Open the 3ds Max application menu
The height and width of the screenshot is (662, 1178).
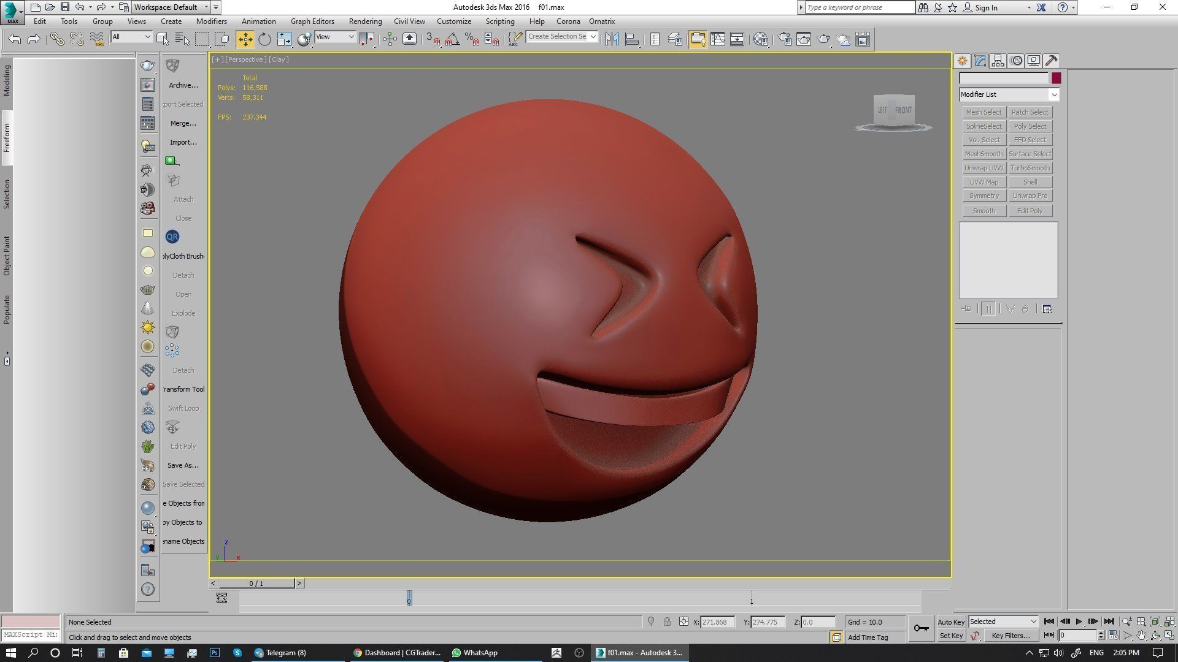[x=12, y=12]
